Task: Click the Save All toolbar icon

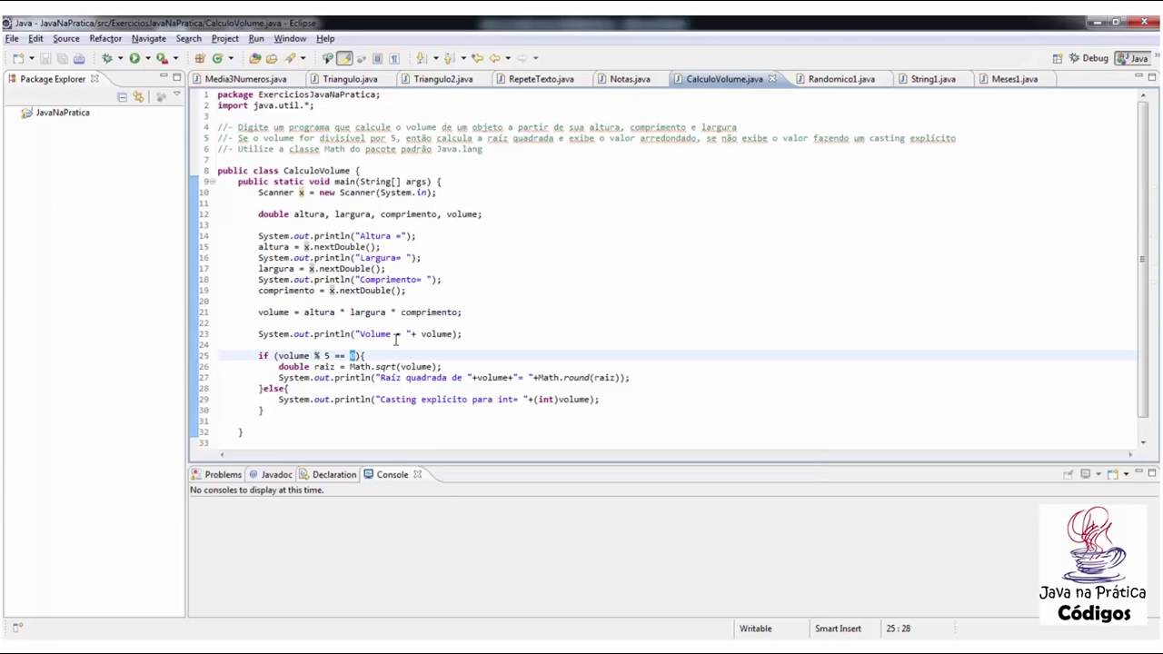Action: coord(62,58)
